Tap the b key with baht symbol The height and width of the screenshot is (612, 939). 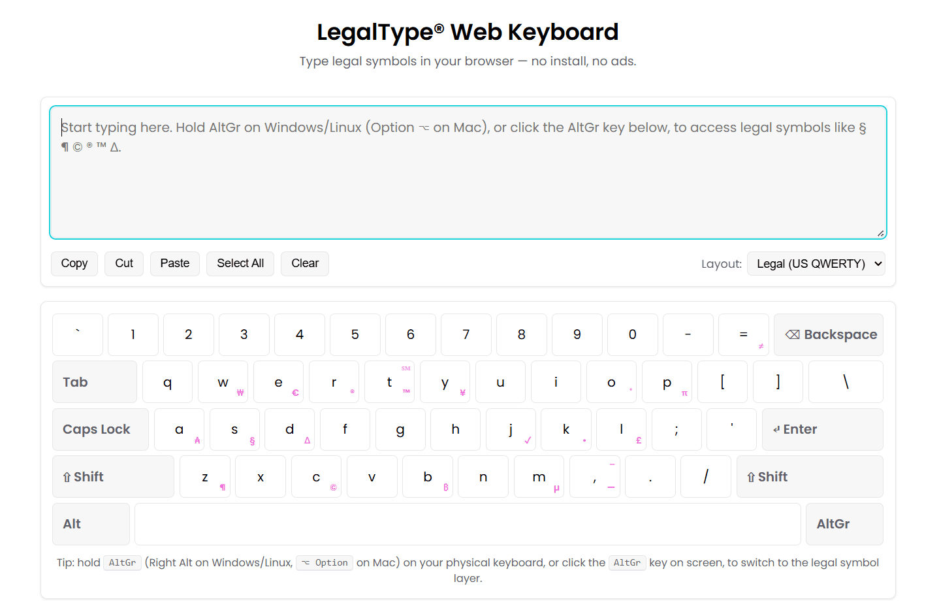428,477
